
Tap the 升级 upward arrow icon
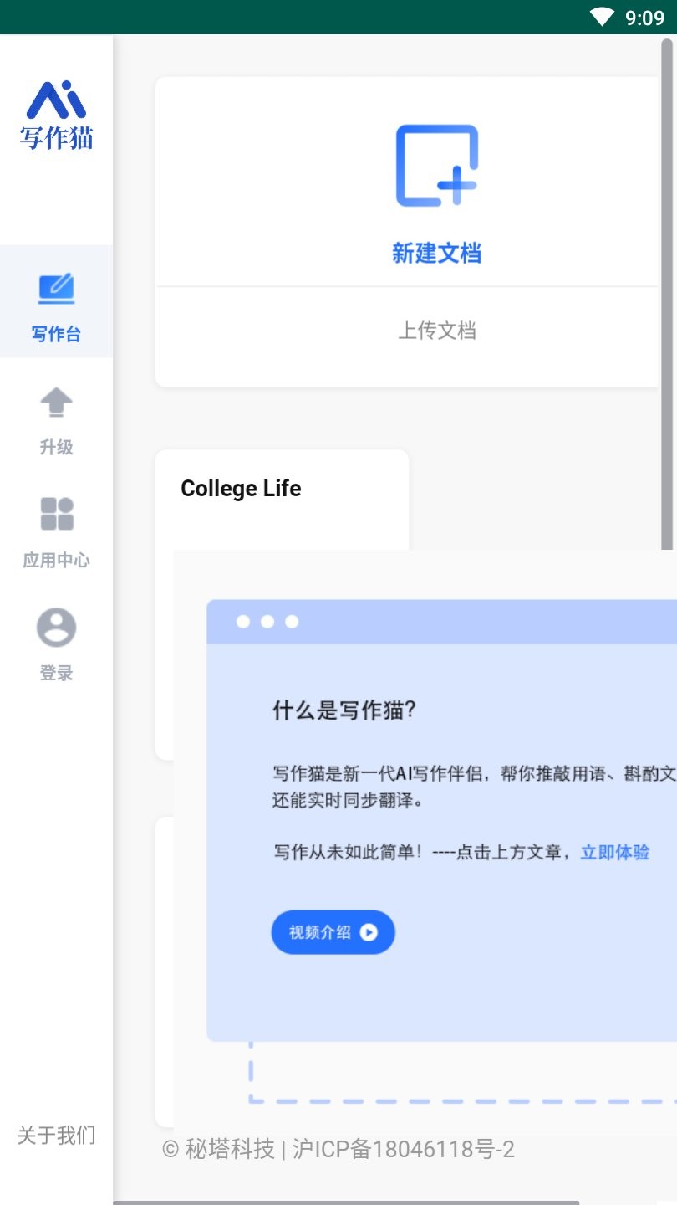pyautogui.click(x=56, y=403)
